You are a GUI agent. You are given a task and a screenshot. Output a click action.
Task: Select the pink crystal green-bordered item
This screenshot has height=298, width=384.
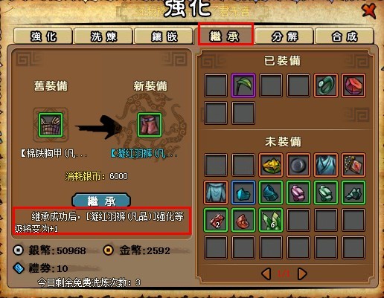point(298,192)
